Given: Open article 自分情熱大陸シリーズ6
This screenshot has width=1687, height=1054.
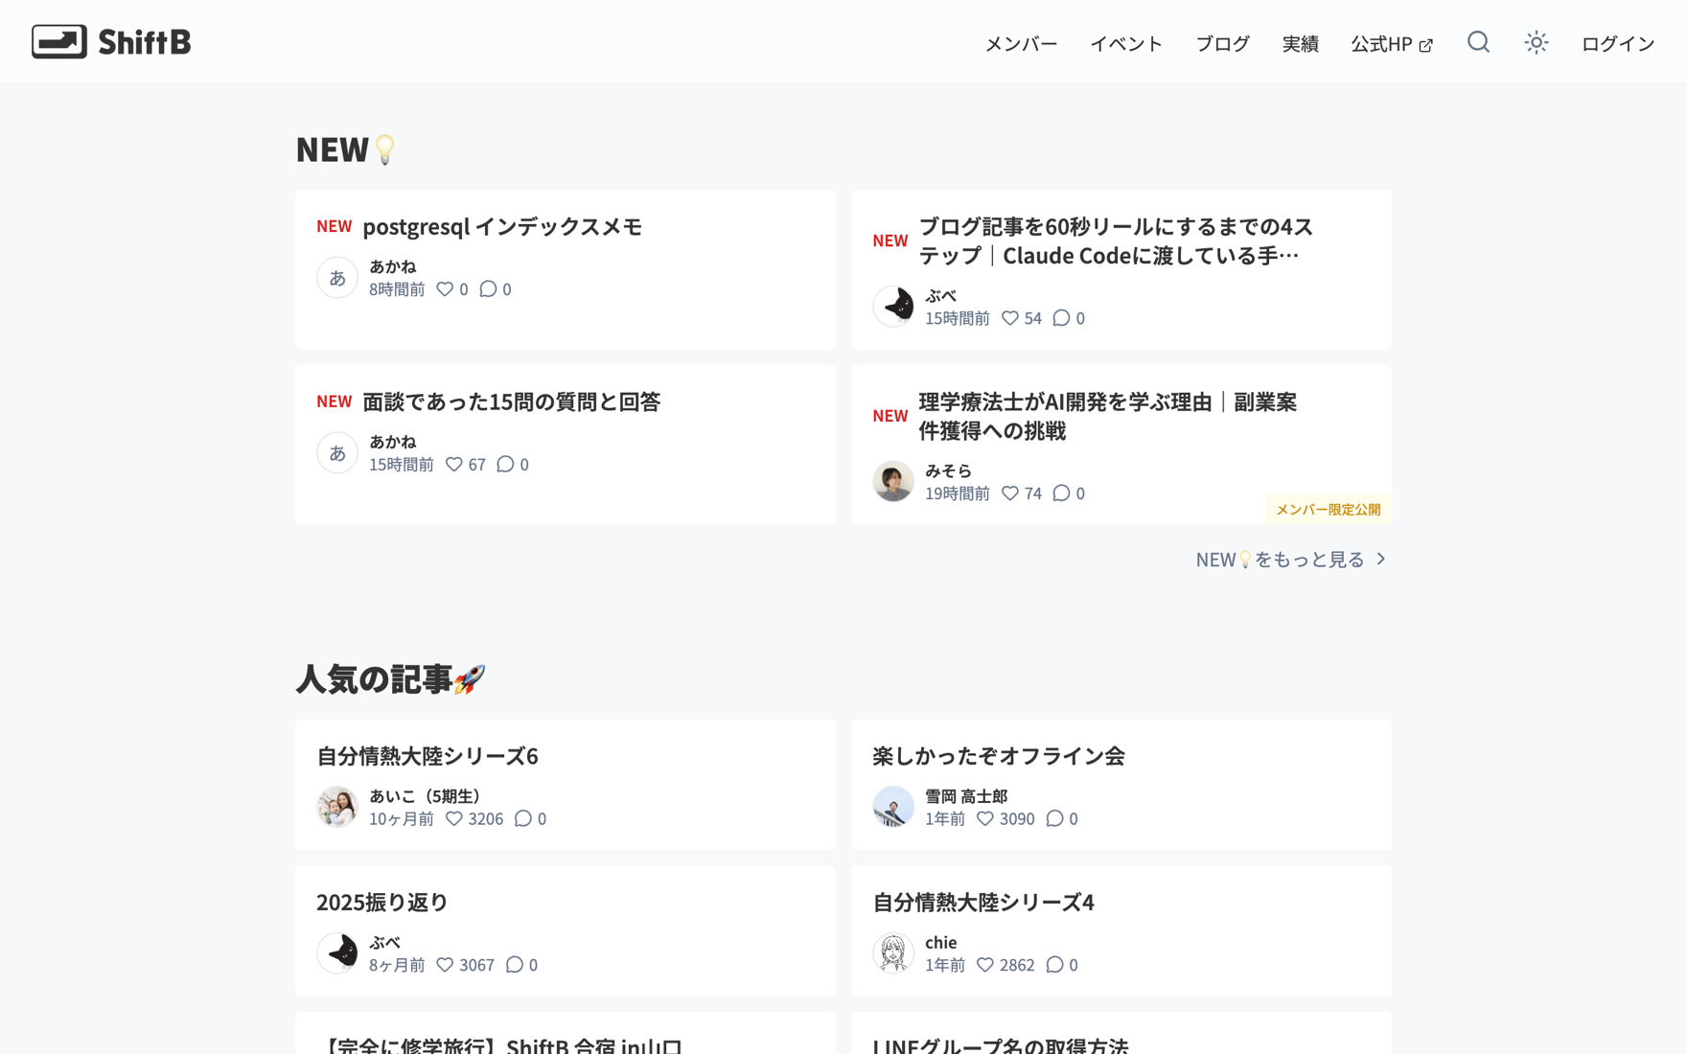Looking at the screenshot, I should tap(428, 756).
